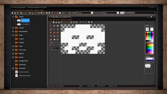The height and width of the screenshot is (94, 167).
Task: Open Global Game Settings
Action: pos(25,76)
